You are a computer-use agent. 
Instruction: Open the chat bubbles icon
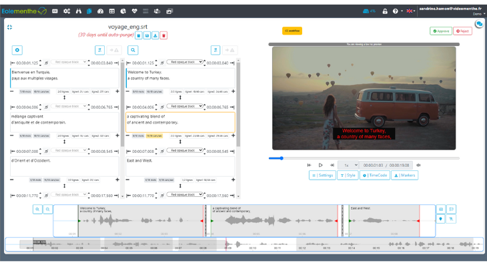coord(479,23)
